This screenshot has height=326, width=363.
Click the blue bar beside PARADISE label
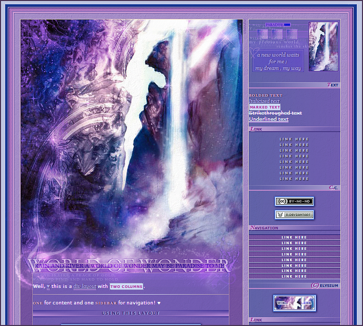click(x=287, y=25)
